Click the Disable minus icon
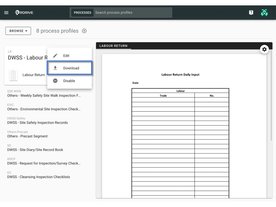 coord(55,81)
